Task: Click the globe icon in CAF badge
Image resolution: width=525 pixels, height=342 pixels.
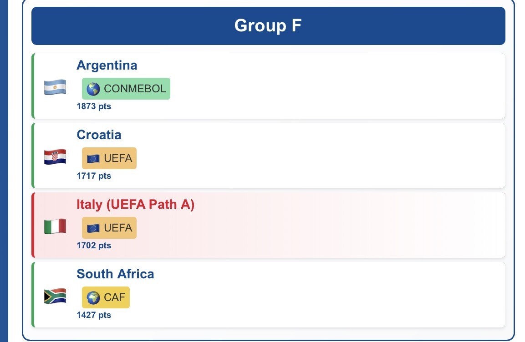Action: 93,298
